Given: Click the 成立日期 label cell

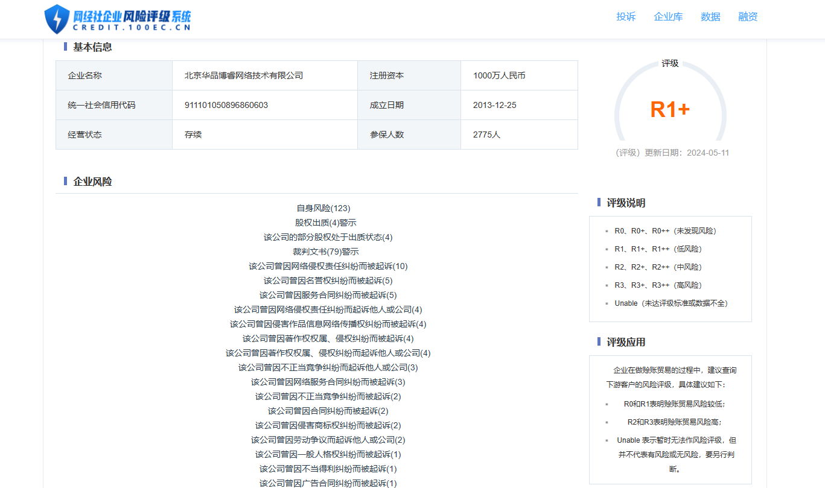Looking at the screenshot, I should [409, 105].
